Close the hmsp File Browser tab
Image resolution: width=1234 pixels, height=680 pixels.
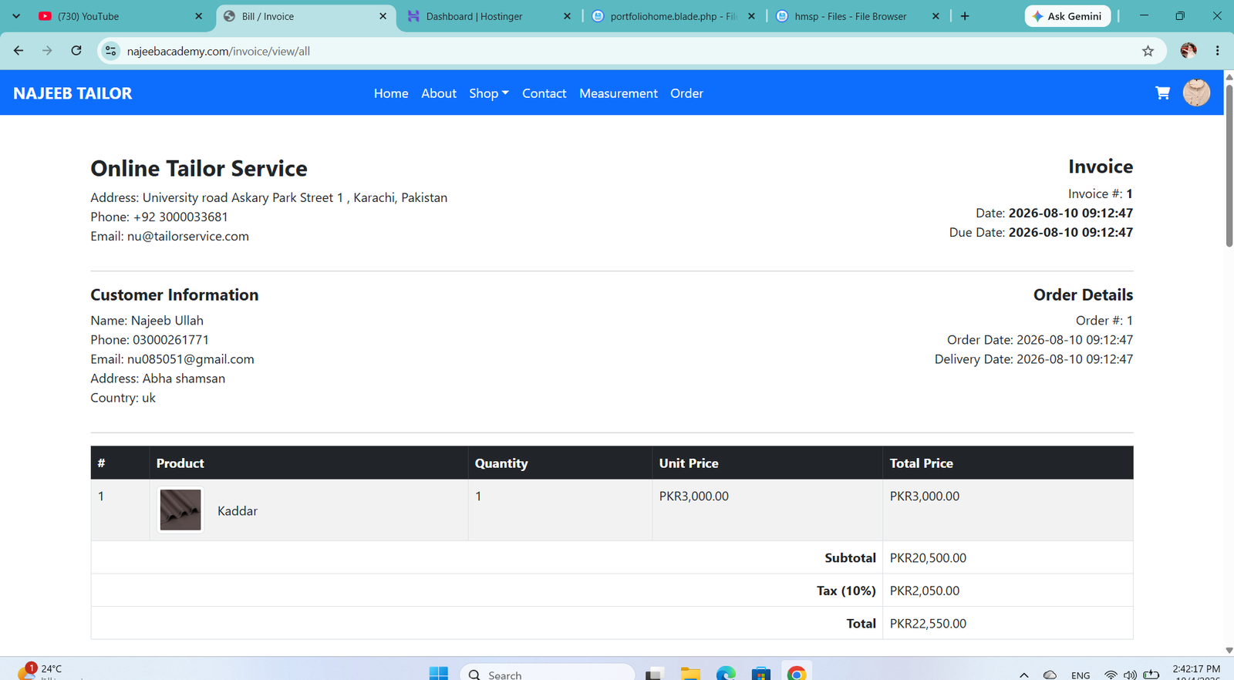point(936,16)
